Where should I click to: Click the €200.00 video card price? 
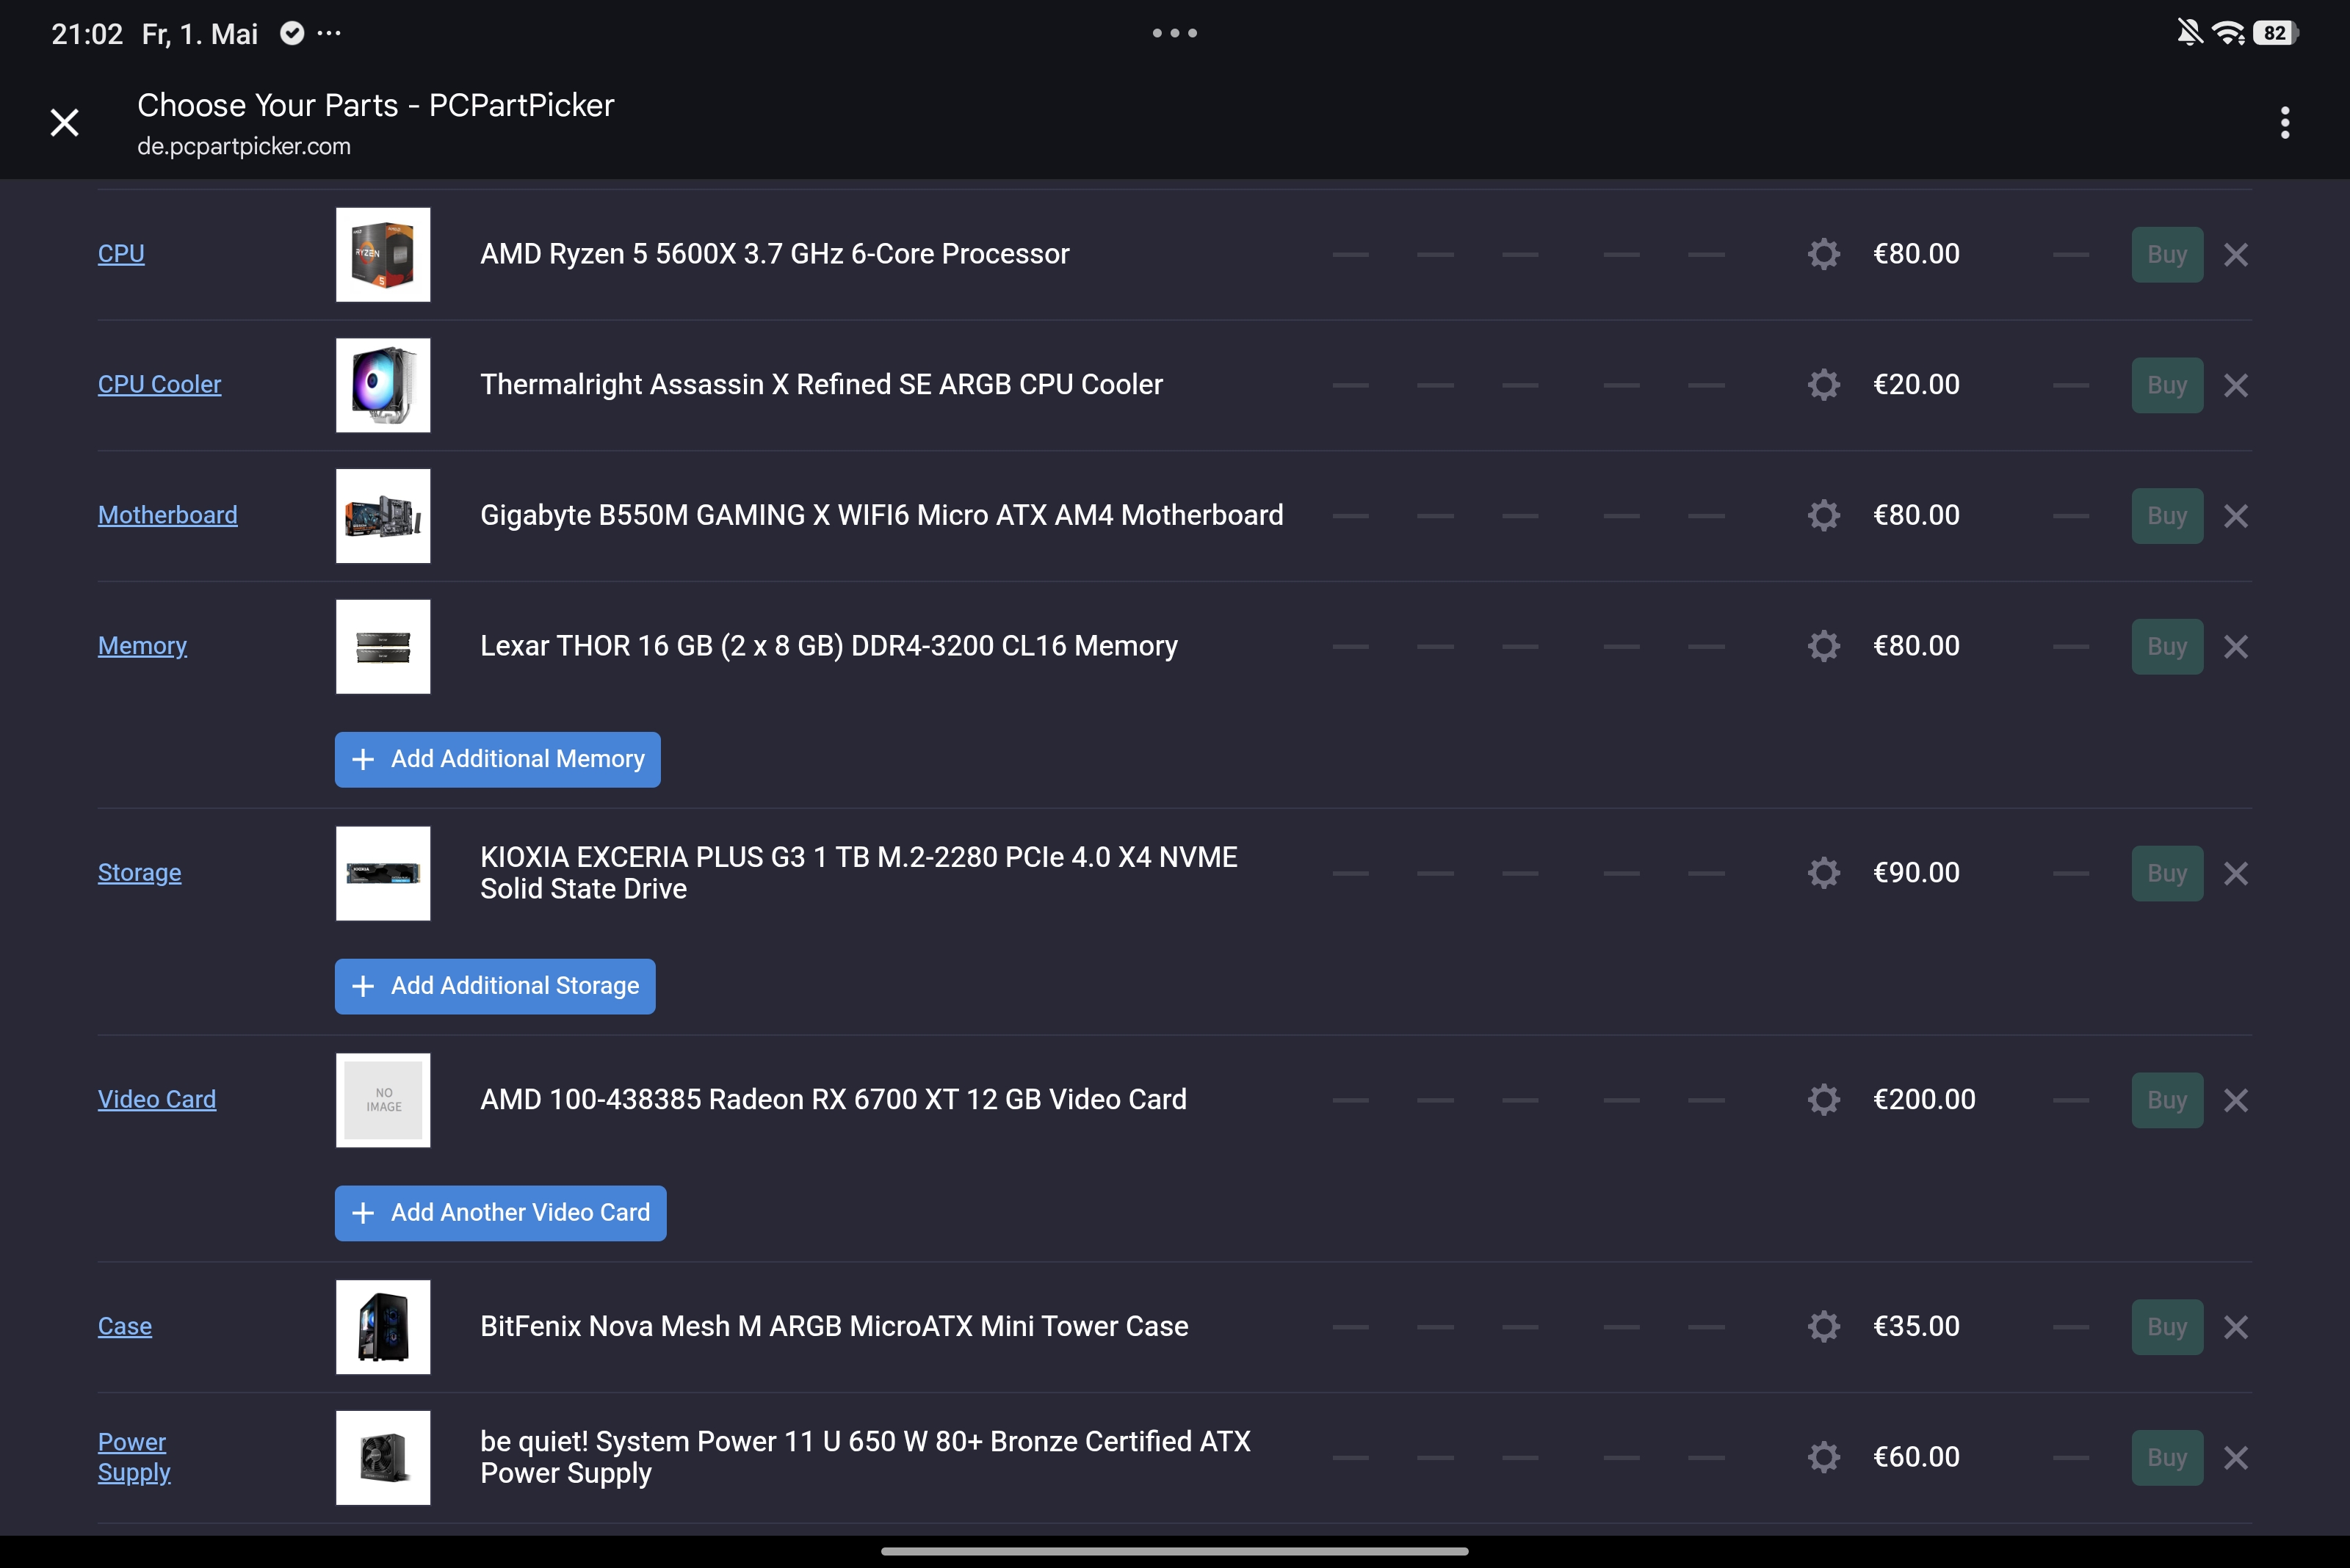coord(1924,1100)
